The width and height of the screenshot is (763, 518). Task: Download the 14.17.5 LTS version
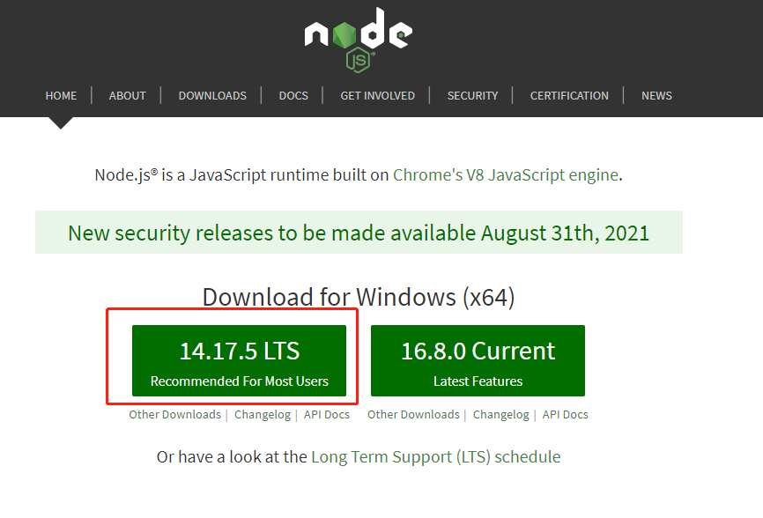point(240,360)
